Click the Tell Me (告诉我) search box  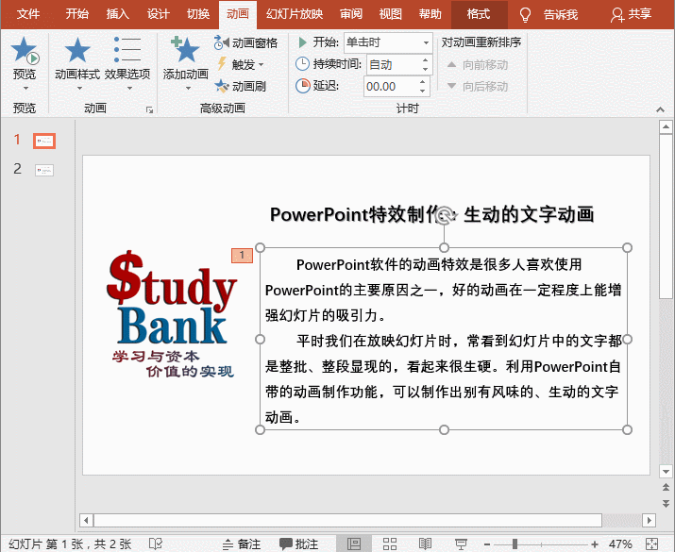560,15
